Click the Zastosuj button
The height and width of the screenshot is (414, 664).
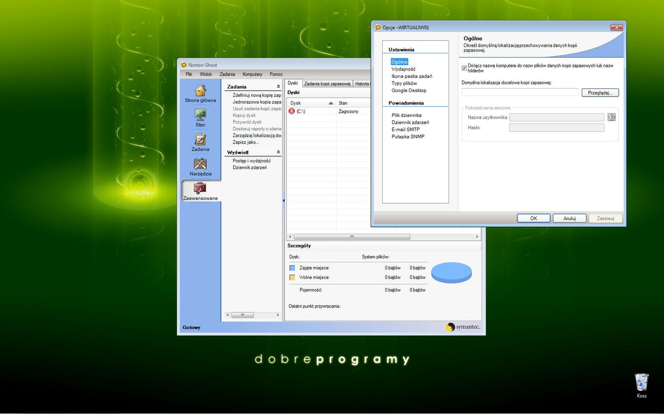point(606,218)
